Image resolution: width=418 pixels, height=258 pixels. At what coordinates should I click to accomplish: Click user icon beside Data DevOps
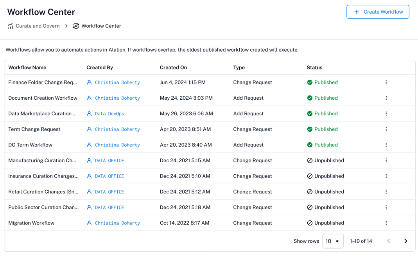[x=89, y=113]
